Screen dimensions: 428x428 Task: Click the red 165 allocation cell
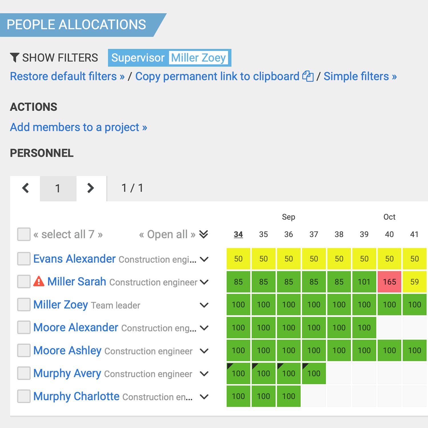pos(389,282)
